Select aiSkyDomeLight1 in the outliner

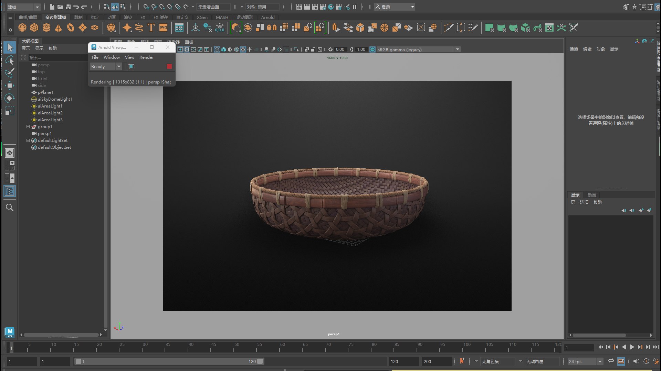[55, 99]
